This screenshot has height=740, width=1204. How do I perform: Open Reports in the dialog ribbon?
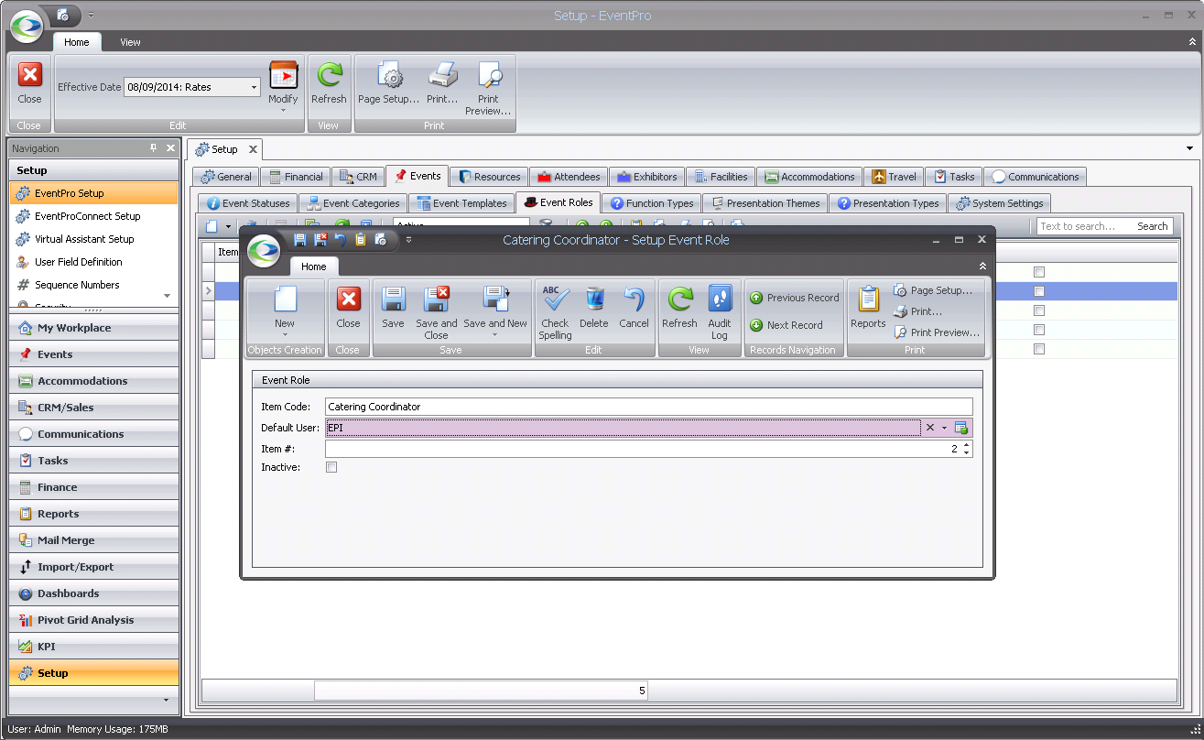pyautogui.click(x=868, y=307)
